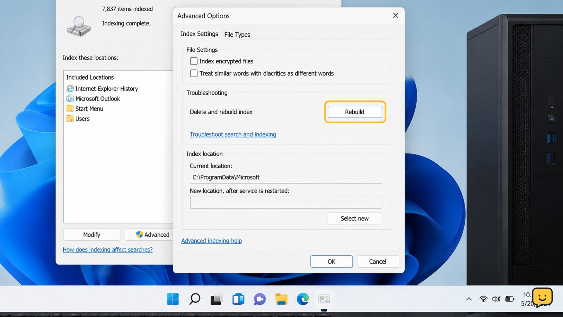
Task: Click the volume speaker icon
Action: tap(496, 299)
